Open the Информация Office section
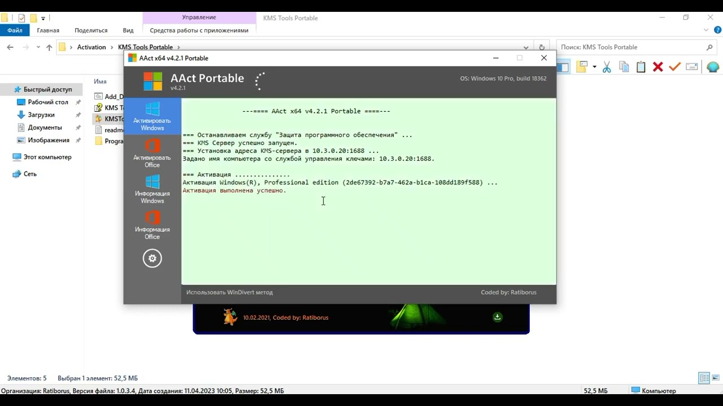 point(153,225)
